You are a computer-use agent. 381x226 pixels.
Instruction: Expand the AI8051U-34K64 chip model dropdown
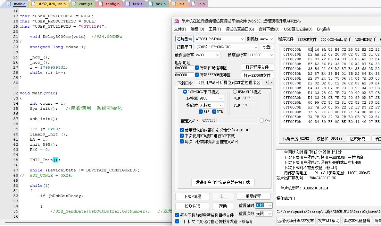242,39
